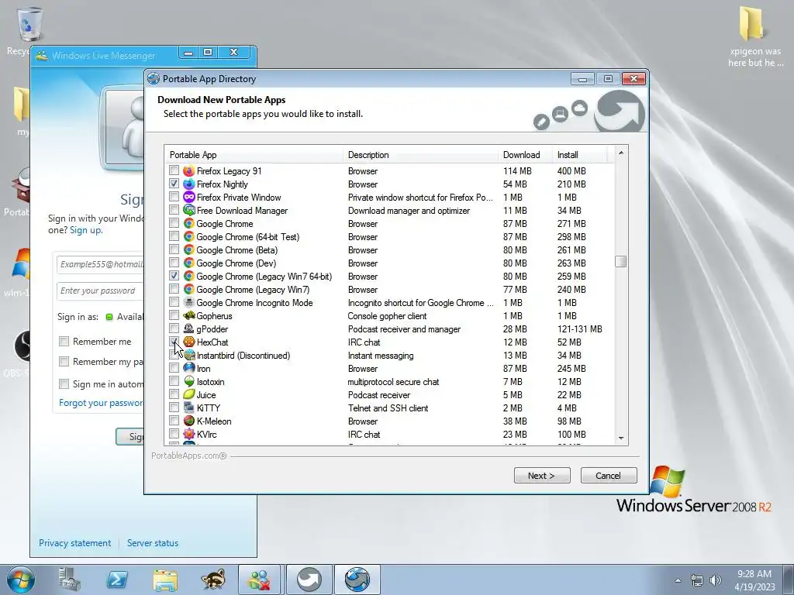Open Server status link in Messenger
Image resolution: width=794 pixels, height=595 pixels.
[153, 543]
